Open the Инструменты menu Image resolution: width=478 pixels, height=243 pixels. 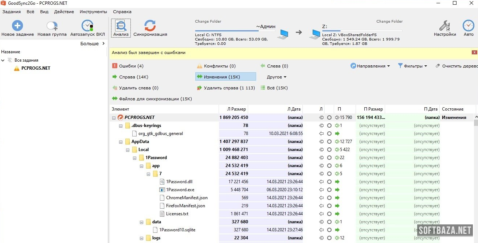tap(93, 12)
